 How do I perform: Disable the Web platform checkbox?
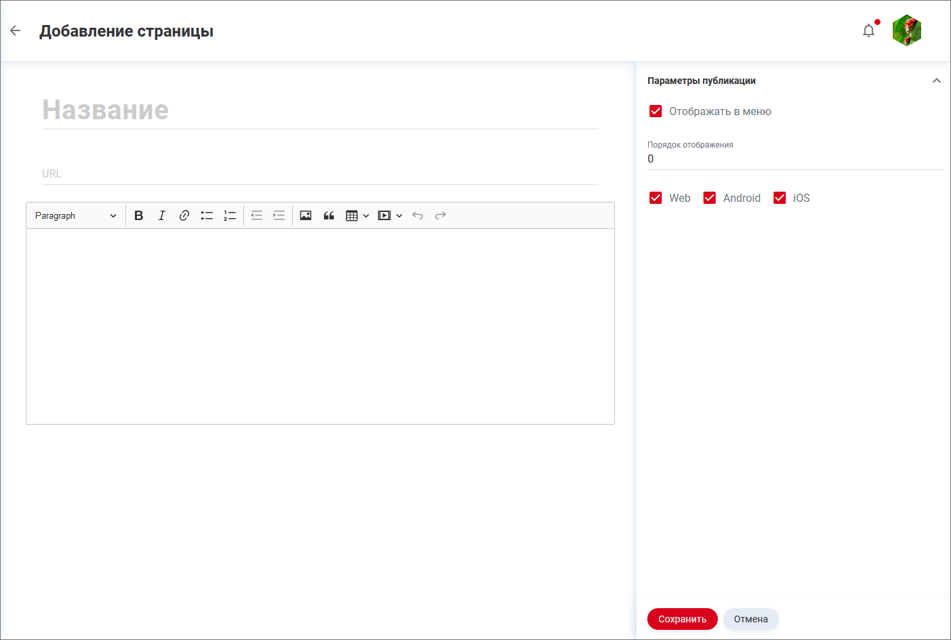point(655,198)
